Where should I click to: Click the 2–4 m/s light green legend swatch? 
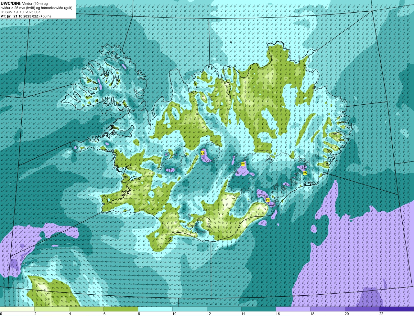tap(52, 309)
